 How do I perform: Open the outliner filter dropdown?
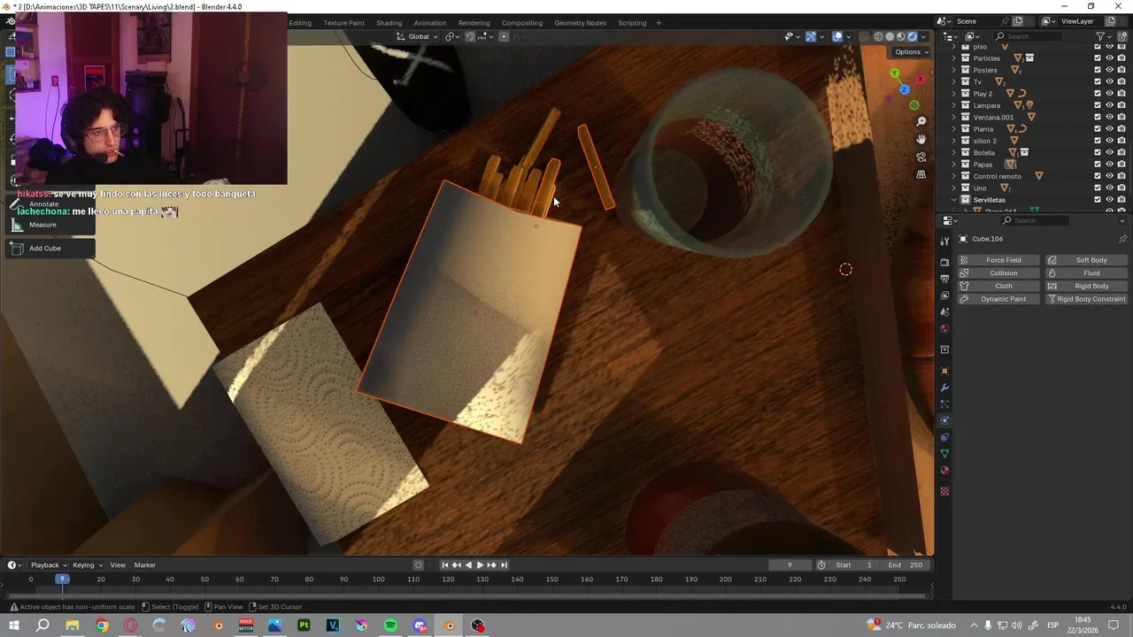[1102, 36]
